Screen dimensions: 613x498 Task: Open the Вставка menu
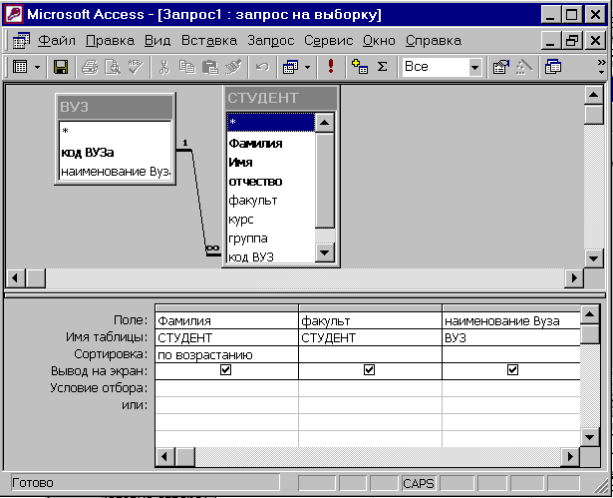pyautogui.click(x=209, y=40)
